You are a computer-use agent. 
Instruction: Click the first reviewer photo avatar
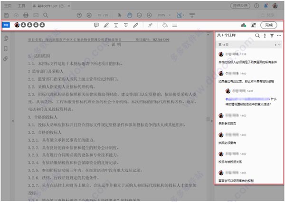point(17,25)
